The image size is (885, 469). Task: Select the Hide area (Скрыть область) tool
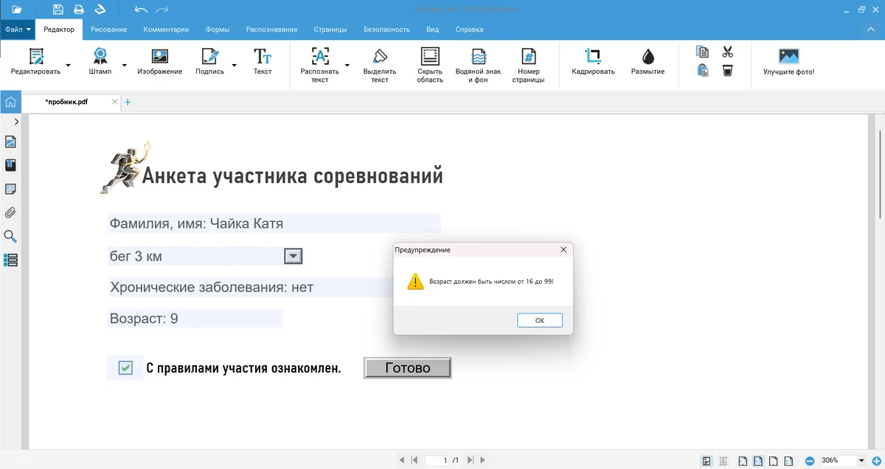point(429,57)
